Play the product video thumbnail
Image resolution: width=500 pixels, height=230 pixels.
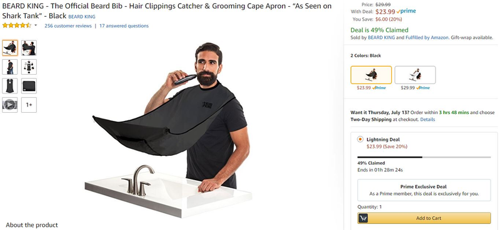(10, 105)
